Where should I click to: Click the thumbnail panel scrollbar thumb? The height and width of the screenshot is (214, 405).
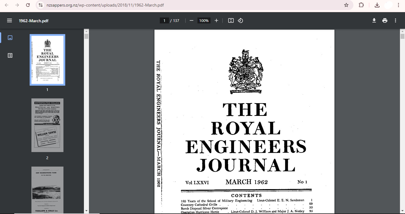pyautogui.click(x=86, y=36)
